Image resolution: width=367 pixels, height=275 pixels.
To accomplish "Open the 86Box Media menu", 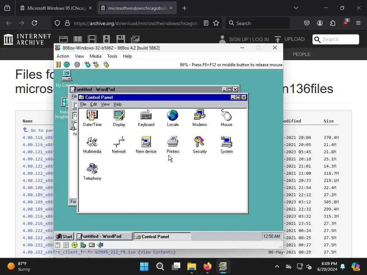I will pos(95,56).
